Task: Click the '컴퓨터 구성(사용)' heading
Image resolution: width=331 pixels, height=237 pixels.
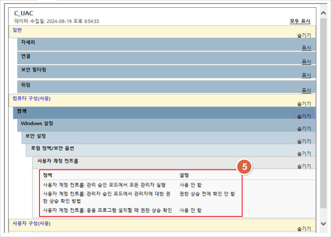Action: pyautogui.click(x=31, y=99)
